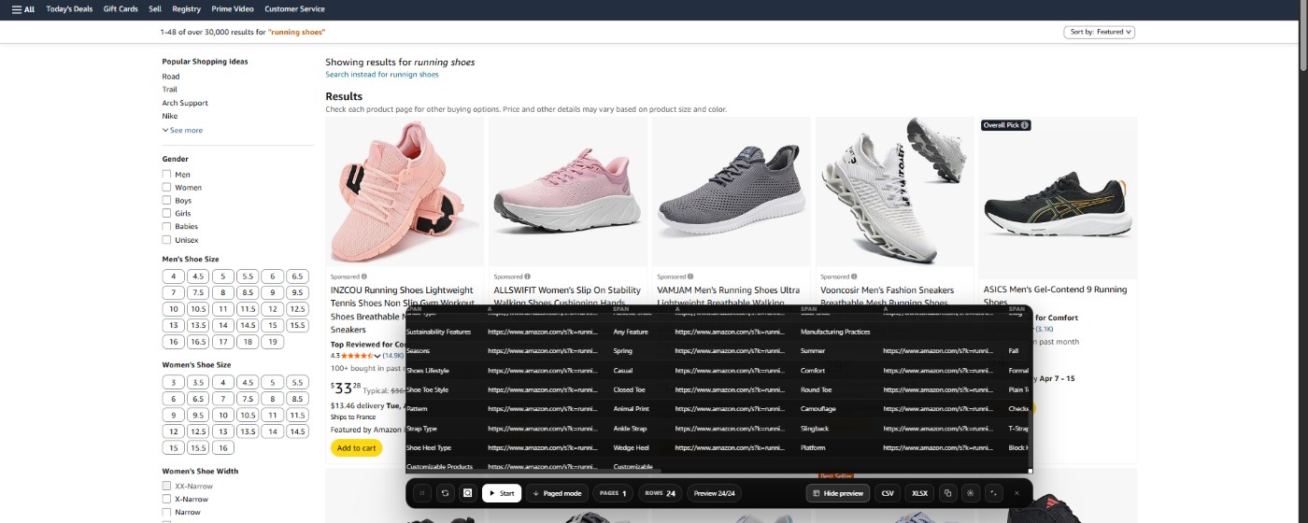Screen dimensions: 1308x523
Task: Select Road shopping idea
Action: pyautogui.click(x=171, y=77)
